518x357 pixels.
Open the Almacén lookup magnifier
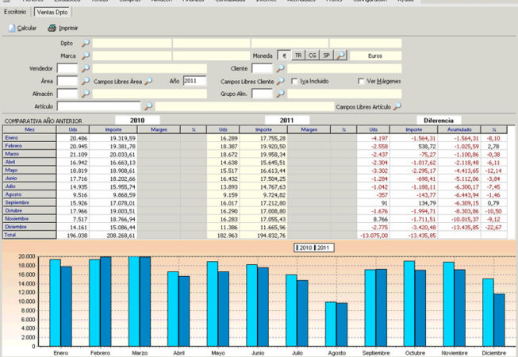click(x=86, y=94)
